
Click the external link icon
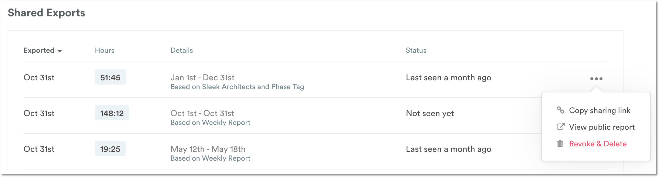561,127
